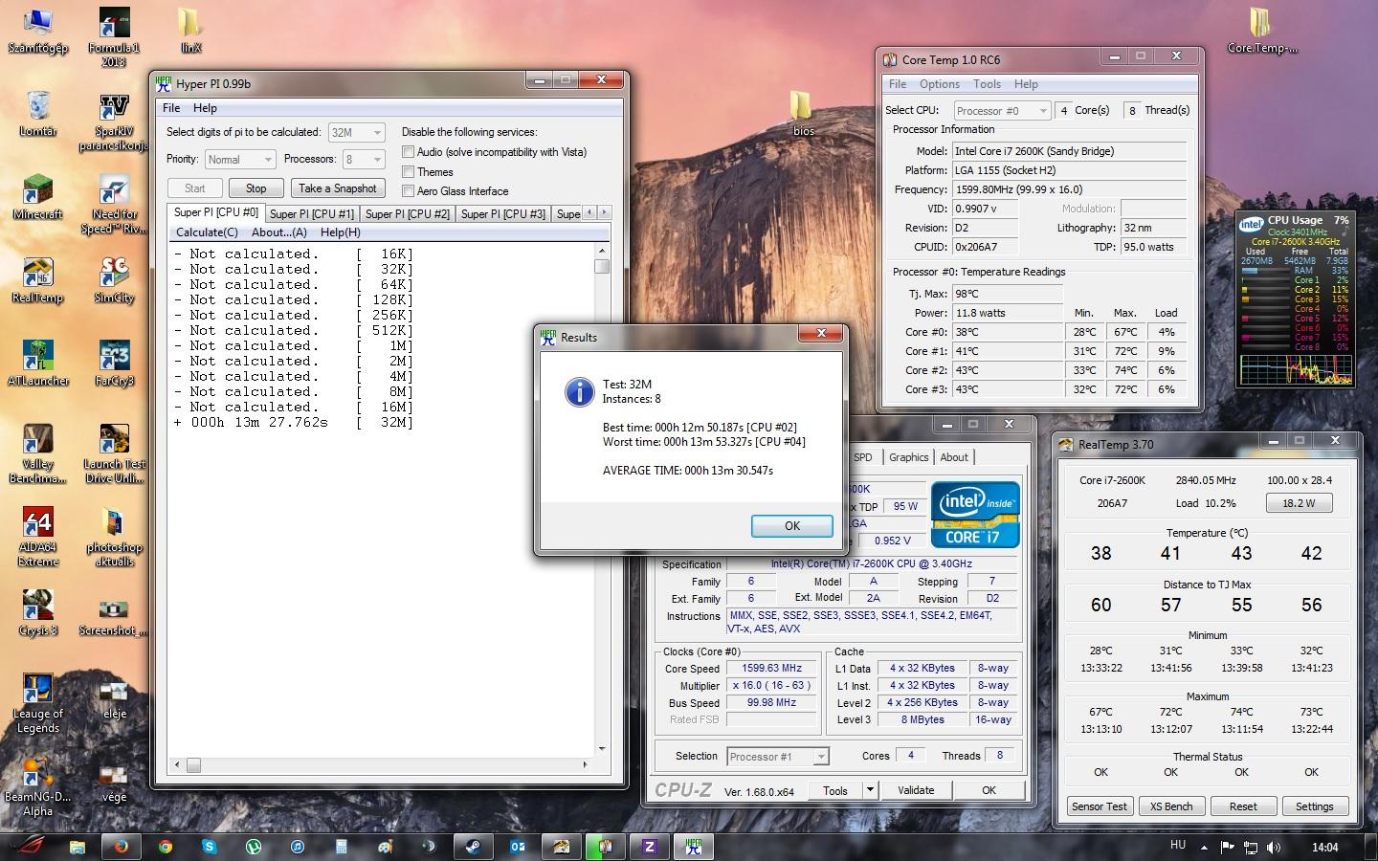Image resolution: width=1378 pixels, height=861 pixels.
Task: Open AIDA64 Extreme desktop icon
Action: tap(37, 538)
